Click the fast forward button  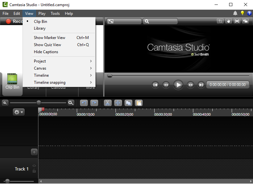point(190,85)
